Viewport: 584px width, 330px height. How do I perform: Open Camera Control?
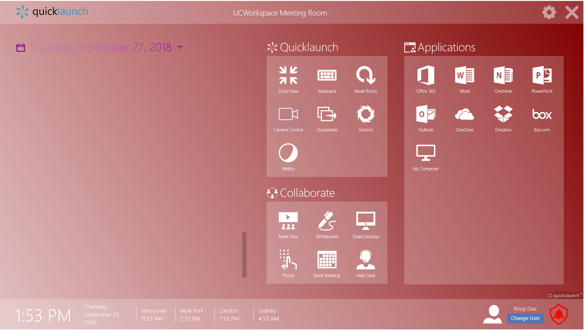coord(288,118)
